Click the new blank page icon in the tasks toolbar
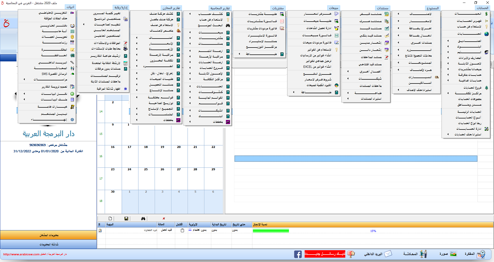 pos(110,219)
